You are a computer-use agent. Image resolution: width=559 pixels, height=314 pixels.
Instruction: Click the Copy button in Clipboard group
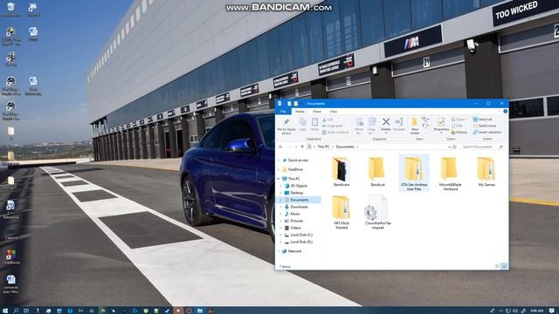302,124
